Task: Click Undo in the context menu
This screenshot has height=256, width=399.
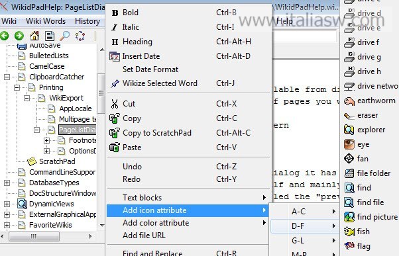Action: pos(188,167)
